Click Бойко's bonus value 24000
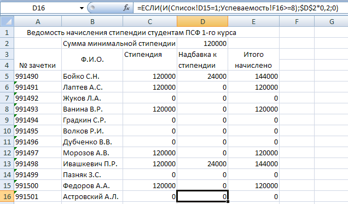348x204 pixels. (x=202, y=76)
